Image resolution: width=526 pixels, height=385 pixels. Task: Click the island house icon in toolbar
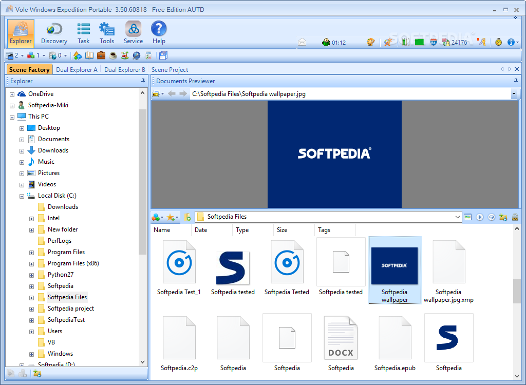tap(125, 55)
